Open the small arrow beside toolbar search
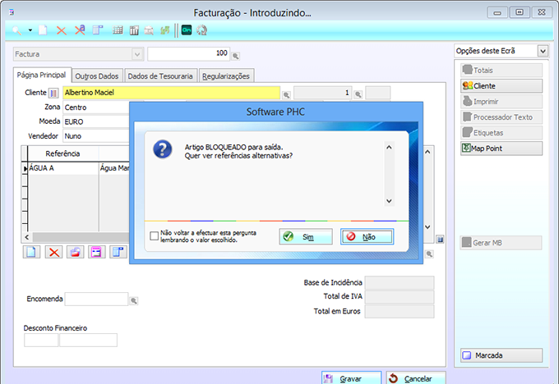The height and width of the screenshot is (384, 559). [30, 30]
